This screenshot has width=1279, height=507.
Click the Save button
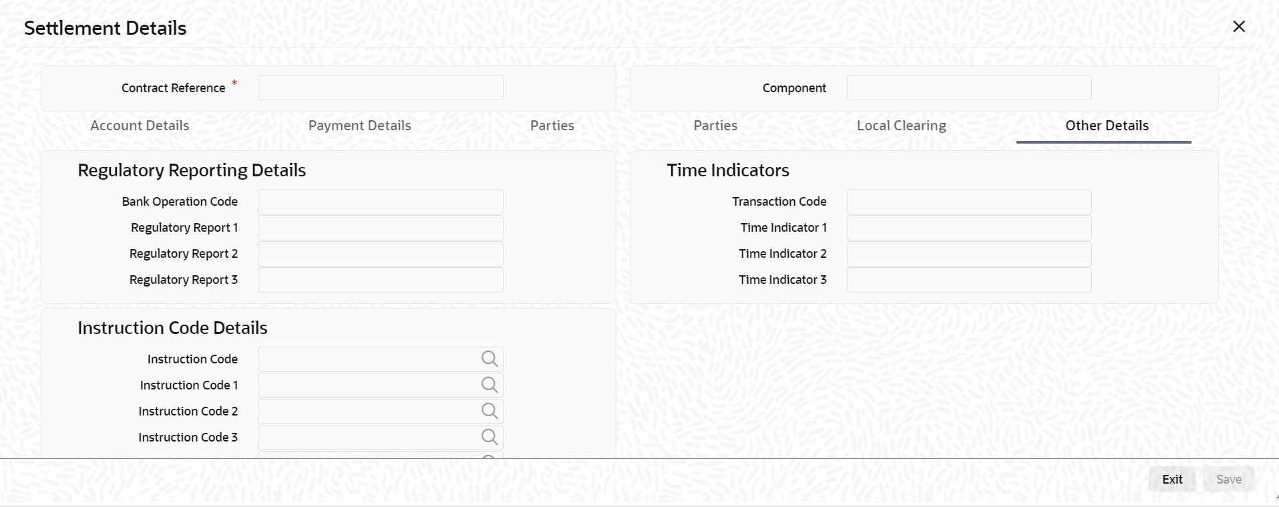[x=1228, y=479]
